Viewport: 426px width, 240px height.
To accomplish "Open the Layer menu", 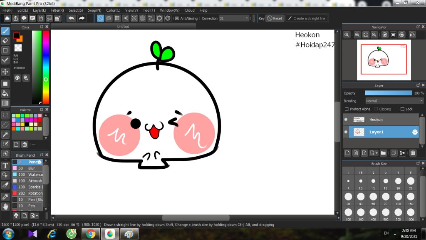I will (x=40, y=10).
